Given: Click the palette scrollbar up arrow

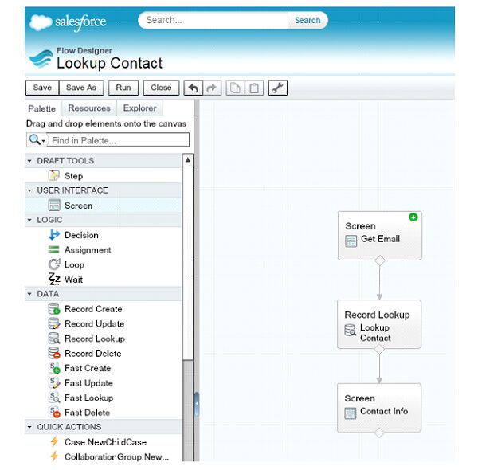Looking at the screenshot, I should (x=188, y=160).
